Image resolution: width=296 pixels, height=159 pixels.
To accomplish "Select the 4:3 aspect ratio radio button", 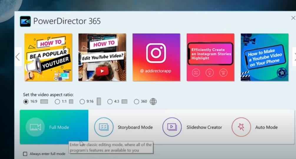I will 110,102.
